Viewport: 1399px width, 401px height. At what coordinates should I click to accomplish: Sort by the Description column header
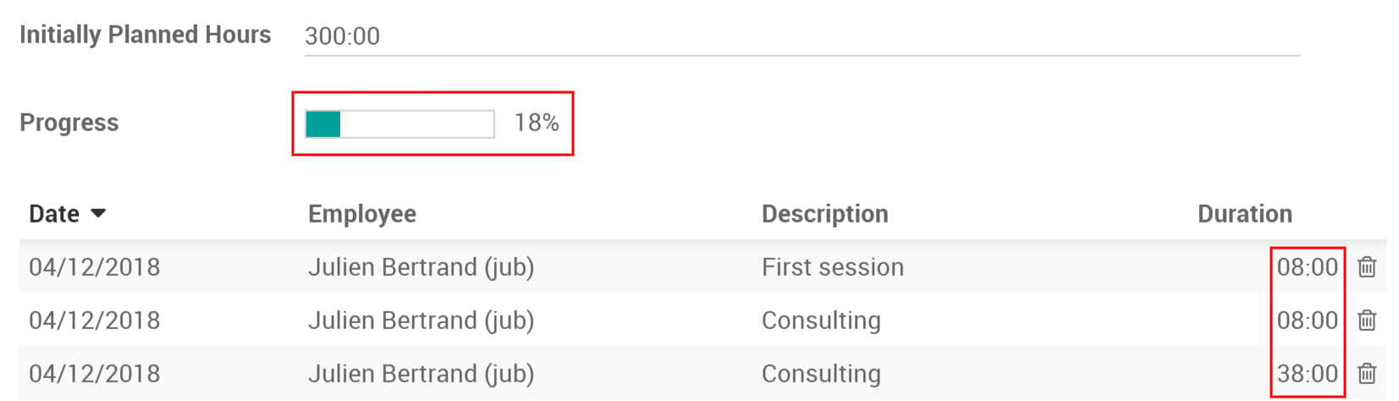pos(824,214)
